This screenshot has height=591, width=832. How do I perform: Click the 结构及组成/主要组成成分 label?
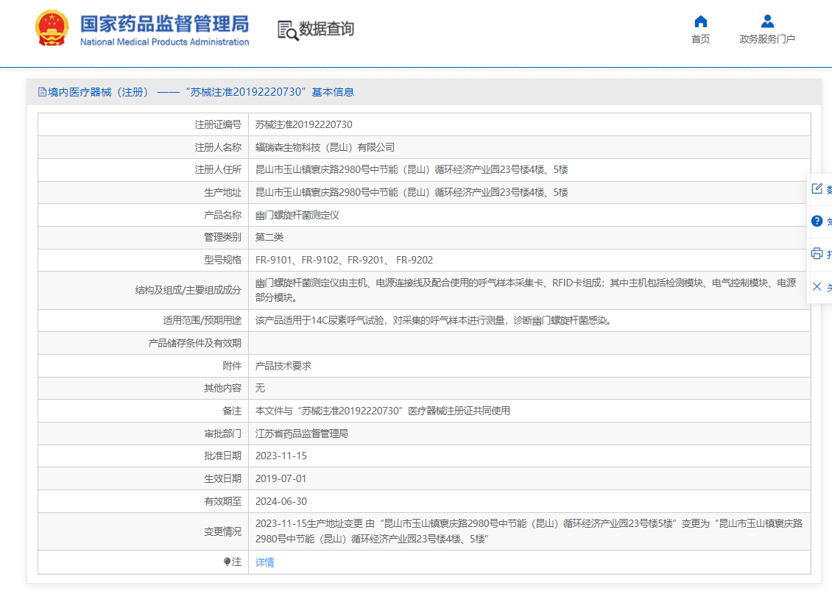pos(188,290)
